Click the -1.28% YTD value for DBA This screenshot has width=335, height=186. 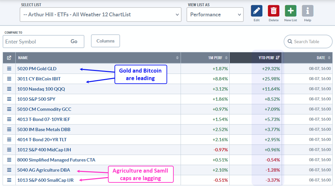(273, 170)
